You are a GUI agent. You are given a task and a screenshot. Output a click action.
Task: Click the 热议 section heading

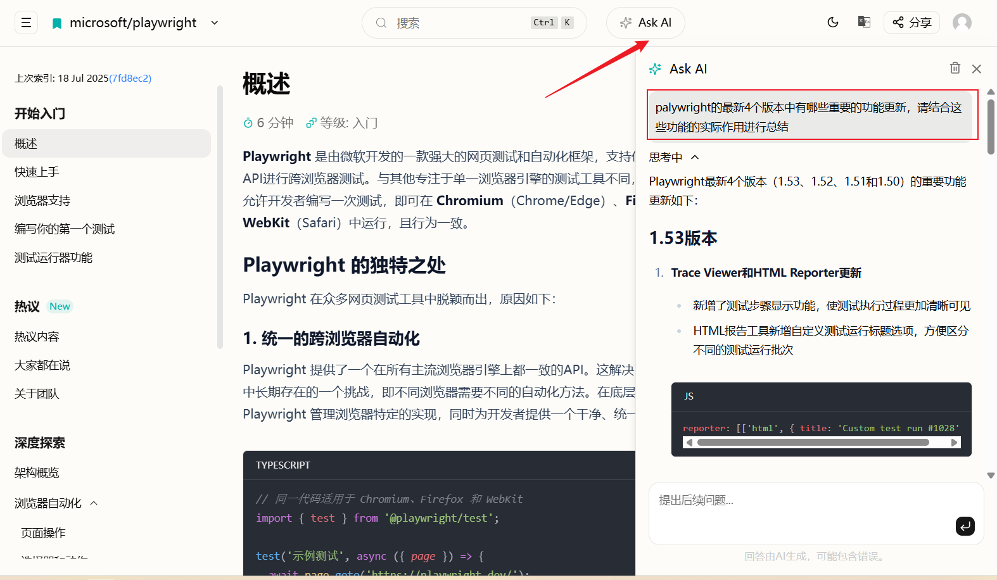coord(27,306)
